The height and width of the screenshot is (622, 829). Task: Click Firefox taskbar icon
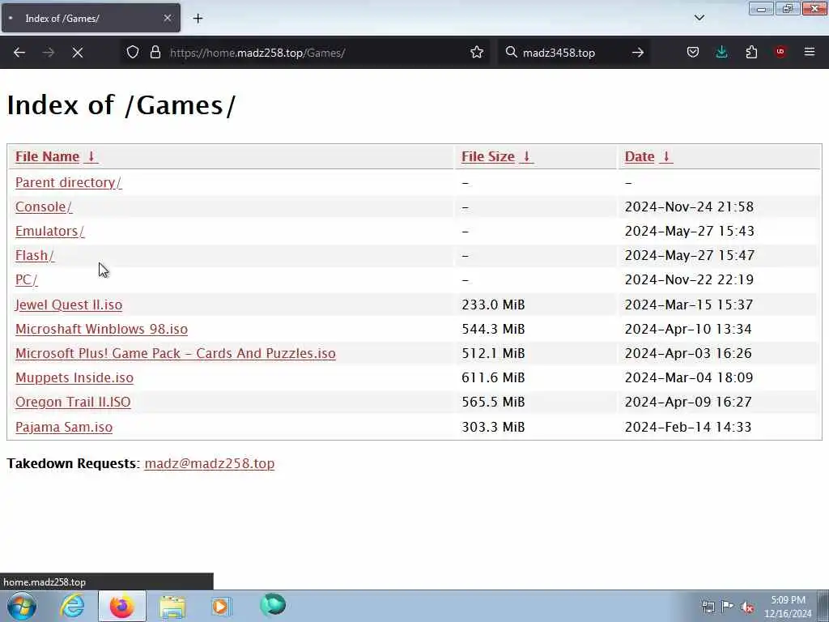pos(122,606)
